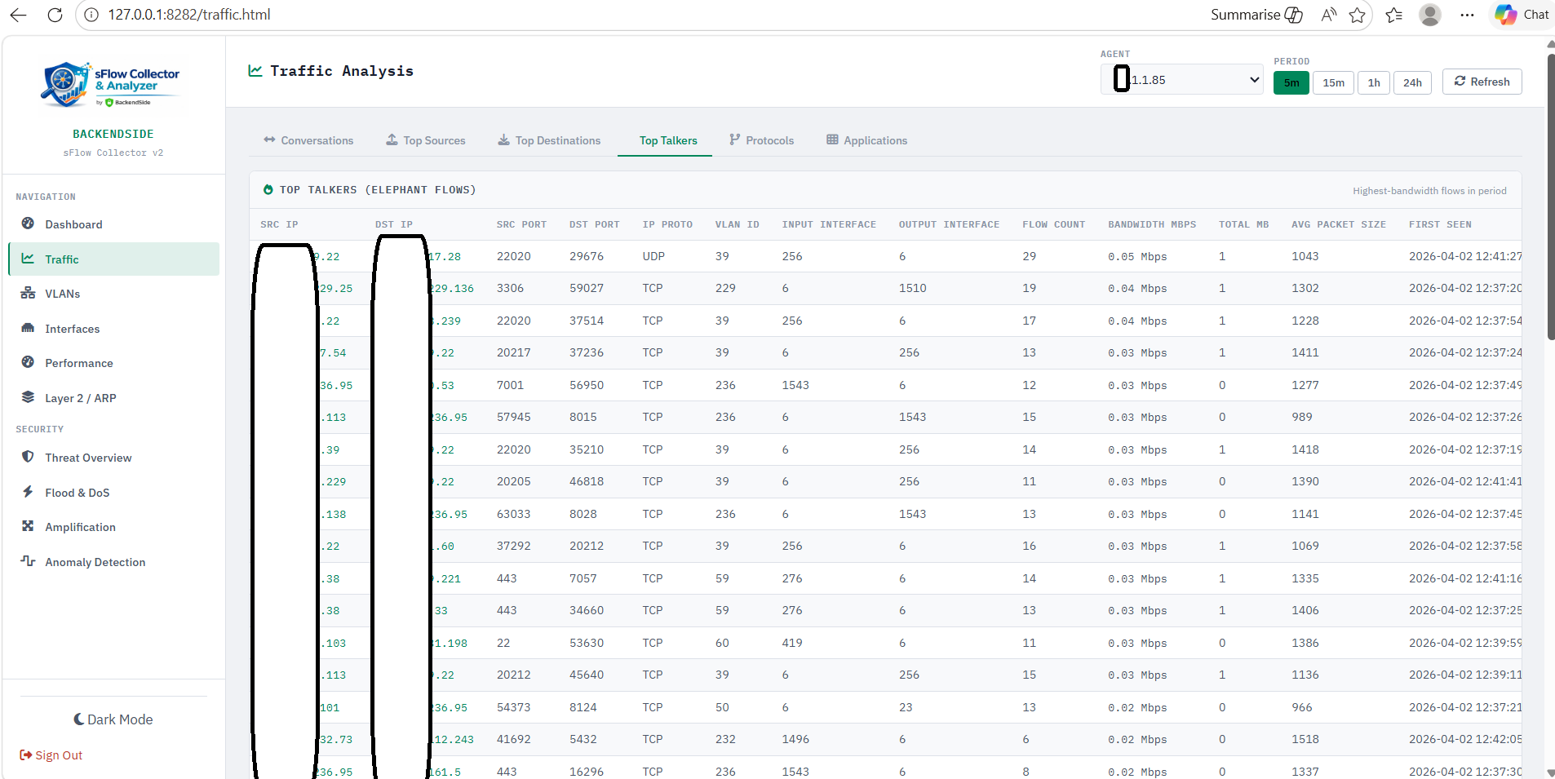Open the Protocols tab
The image size is (1555, 779).
[x=761, y=140]
